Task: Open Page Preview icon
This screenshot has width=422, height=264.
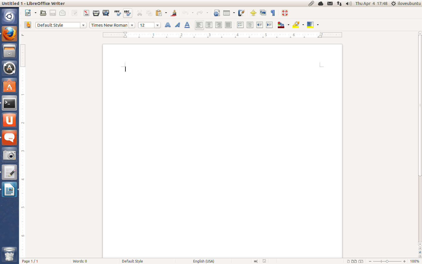Action: point(105,13)
